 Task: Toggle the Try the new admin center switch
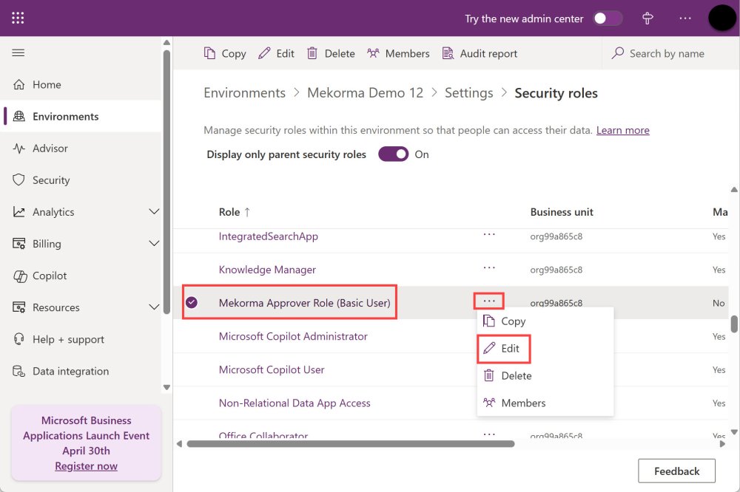tap(608, 18)
